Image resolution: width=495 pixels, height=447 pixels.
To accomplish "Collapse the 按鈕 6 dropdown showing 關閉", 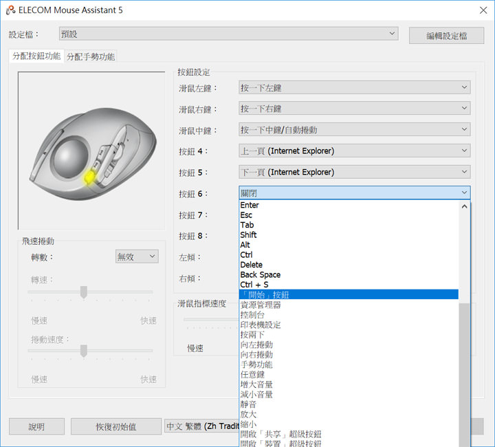I will (x=355, y=193).
